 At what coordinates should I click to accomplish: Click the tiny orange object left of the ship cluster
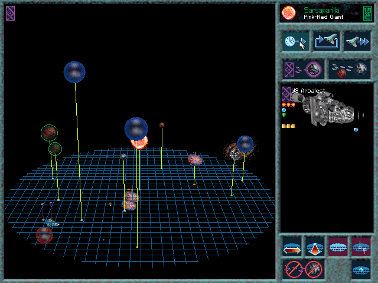tap(110, 204)
